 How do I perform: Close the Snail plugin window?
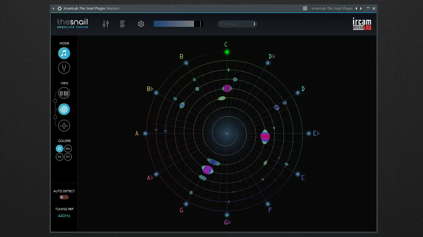[x=374, y=8]
